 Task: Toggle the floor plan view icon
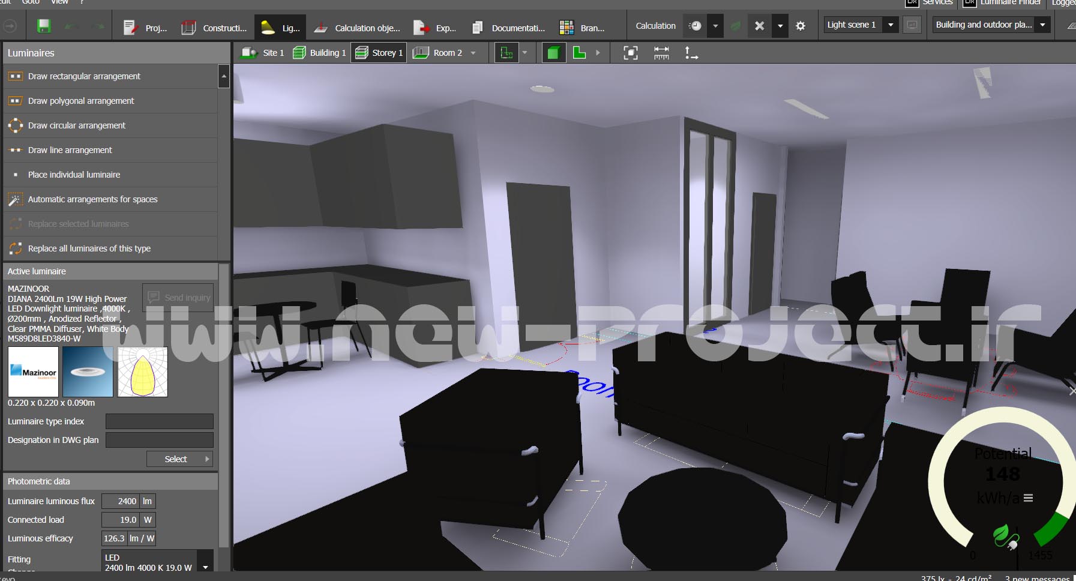point(506,53)
